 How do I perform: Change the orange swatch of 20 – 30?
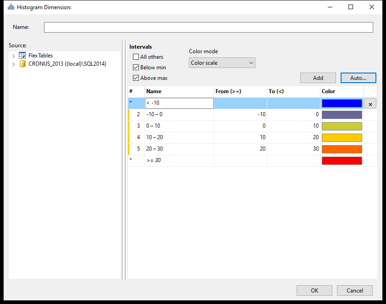coord(342,149)
